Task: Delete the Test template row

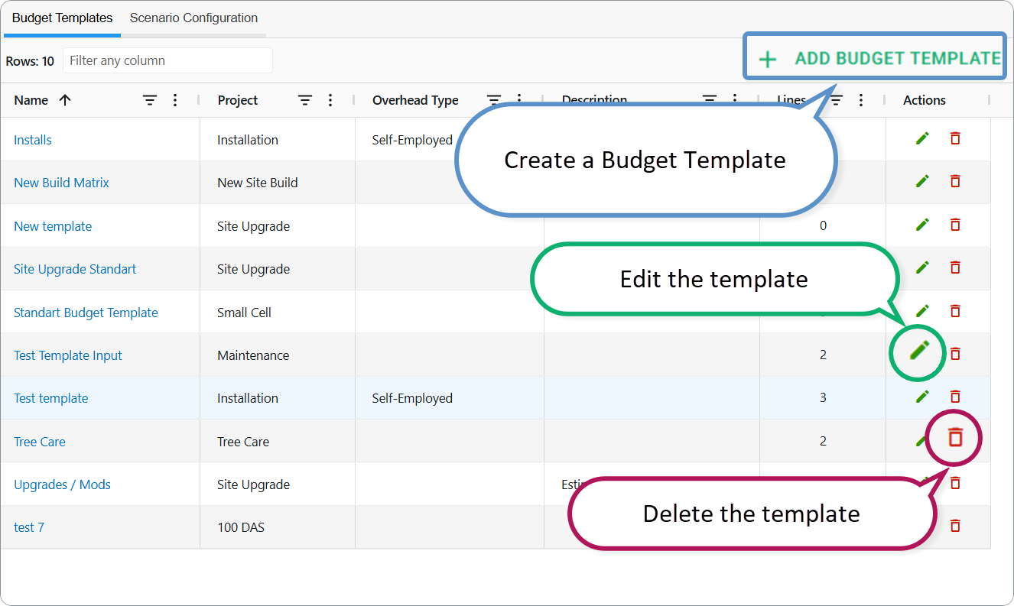Action: tap(955, 397)
